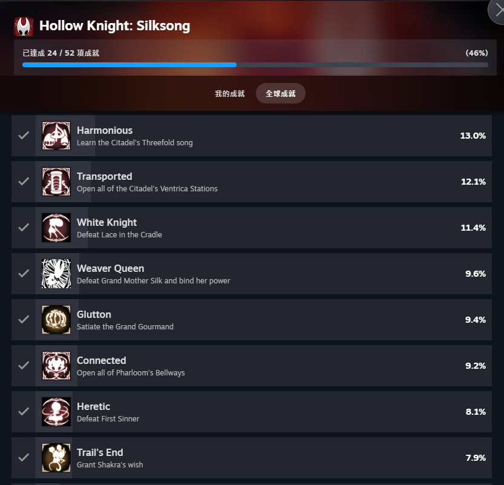
Task: Click the achievement progress bar
Action: pos(255,65)
